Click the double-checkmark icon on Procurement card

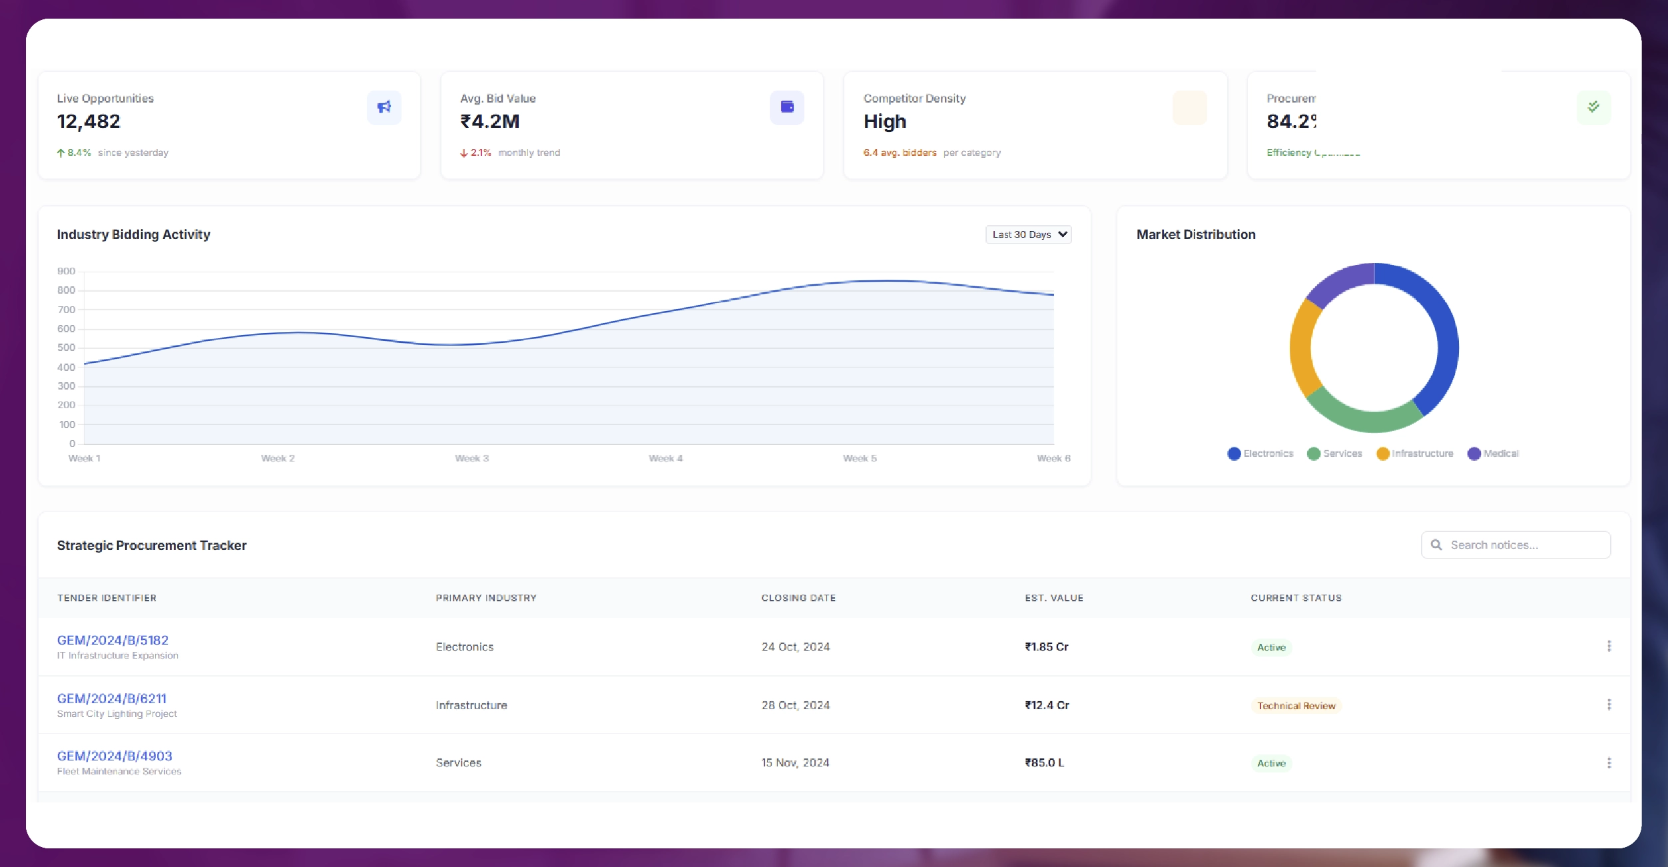point(1593,106)
